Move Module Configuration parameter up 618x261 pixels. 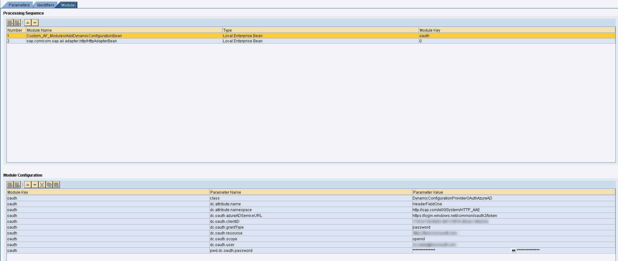click(x=28, y=185)
